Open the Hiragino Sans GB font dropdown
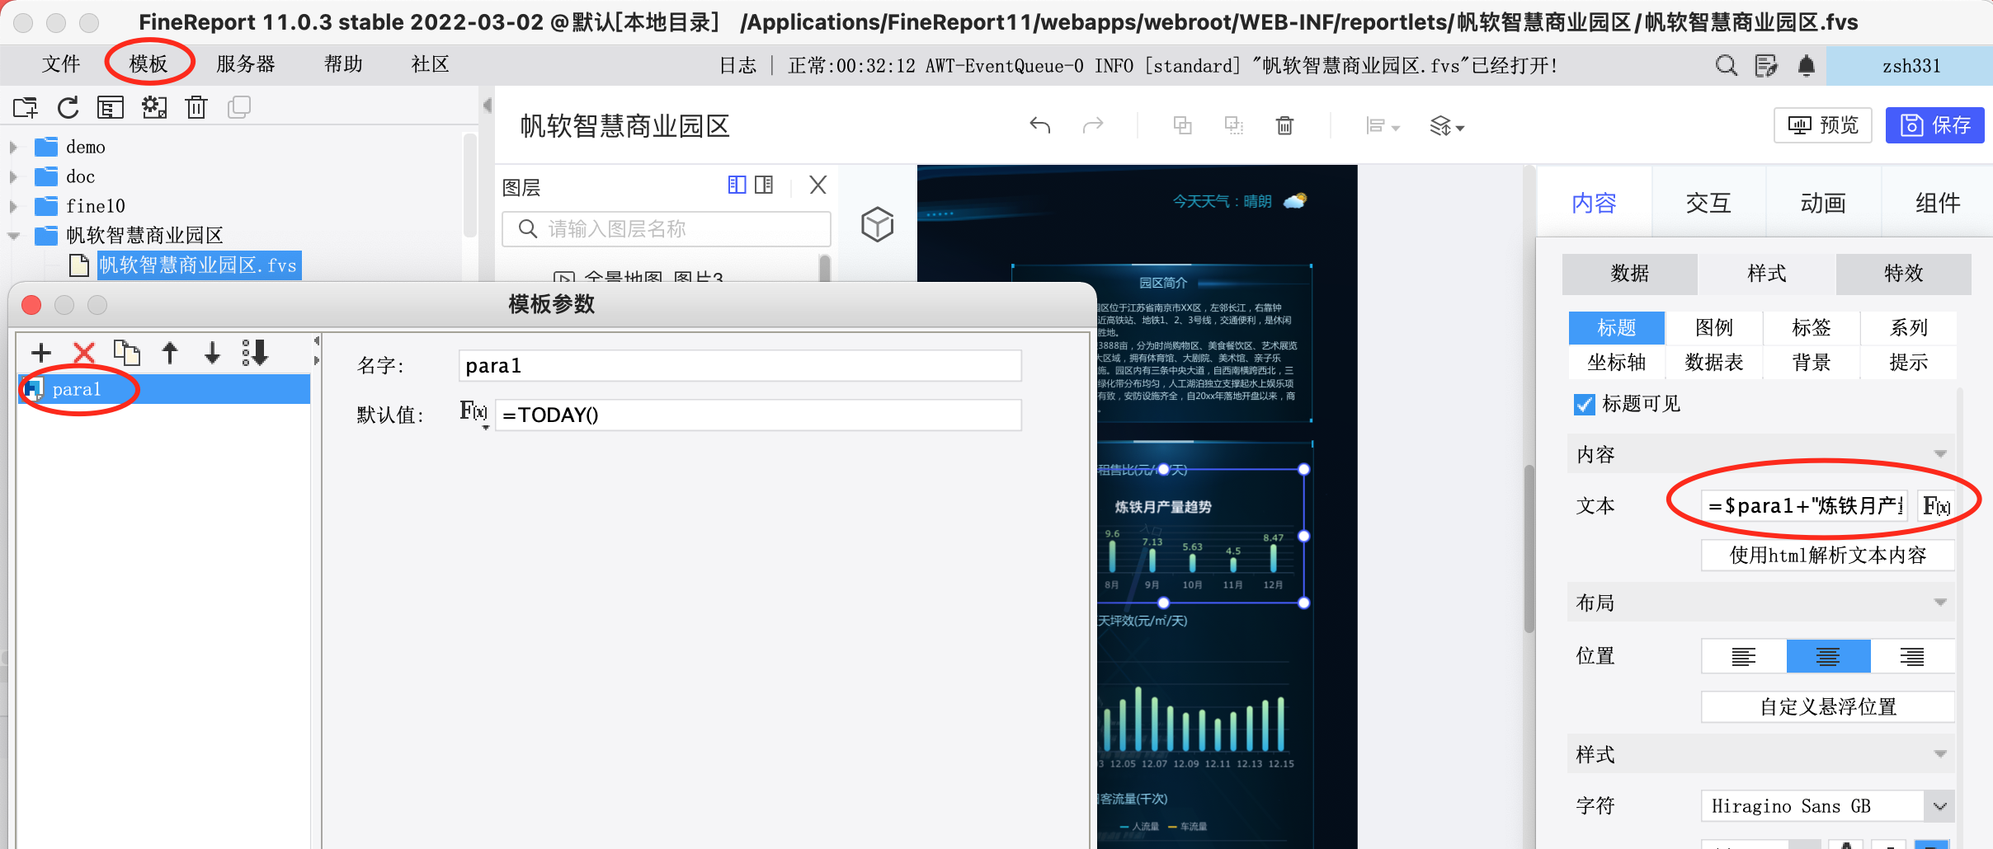The width and height of the screenshot is (1993, 849). pyautogui.click(x=1939, y=806)
